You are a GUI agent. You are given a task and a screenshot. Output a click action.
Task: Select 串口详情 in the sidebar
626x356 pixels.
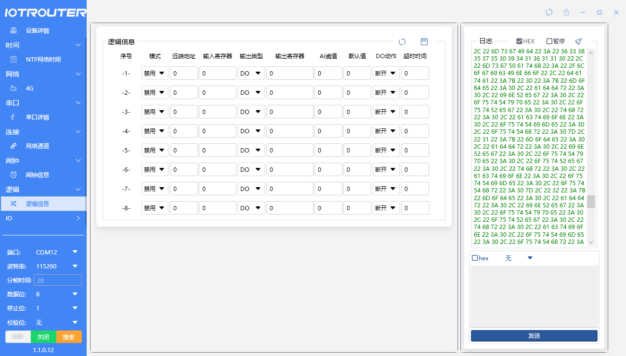coord(38,117)
